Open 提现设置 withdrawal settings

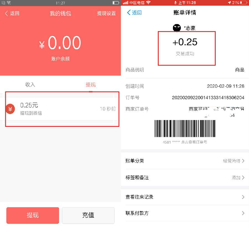tap(106, 13)
